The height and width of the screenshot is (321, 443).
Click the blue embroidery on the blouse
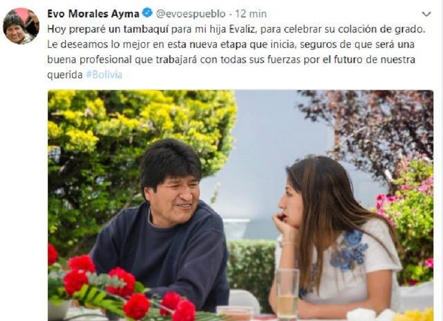click(349, 250)
